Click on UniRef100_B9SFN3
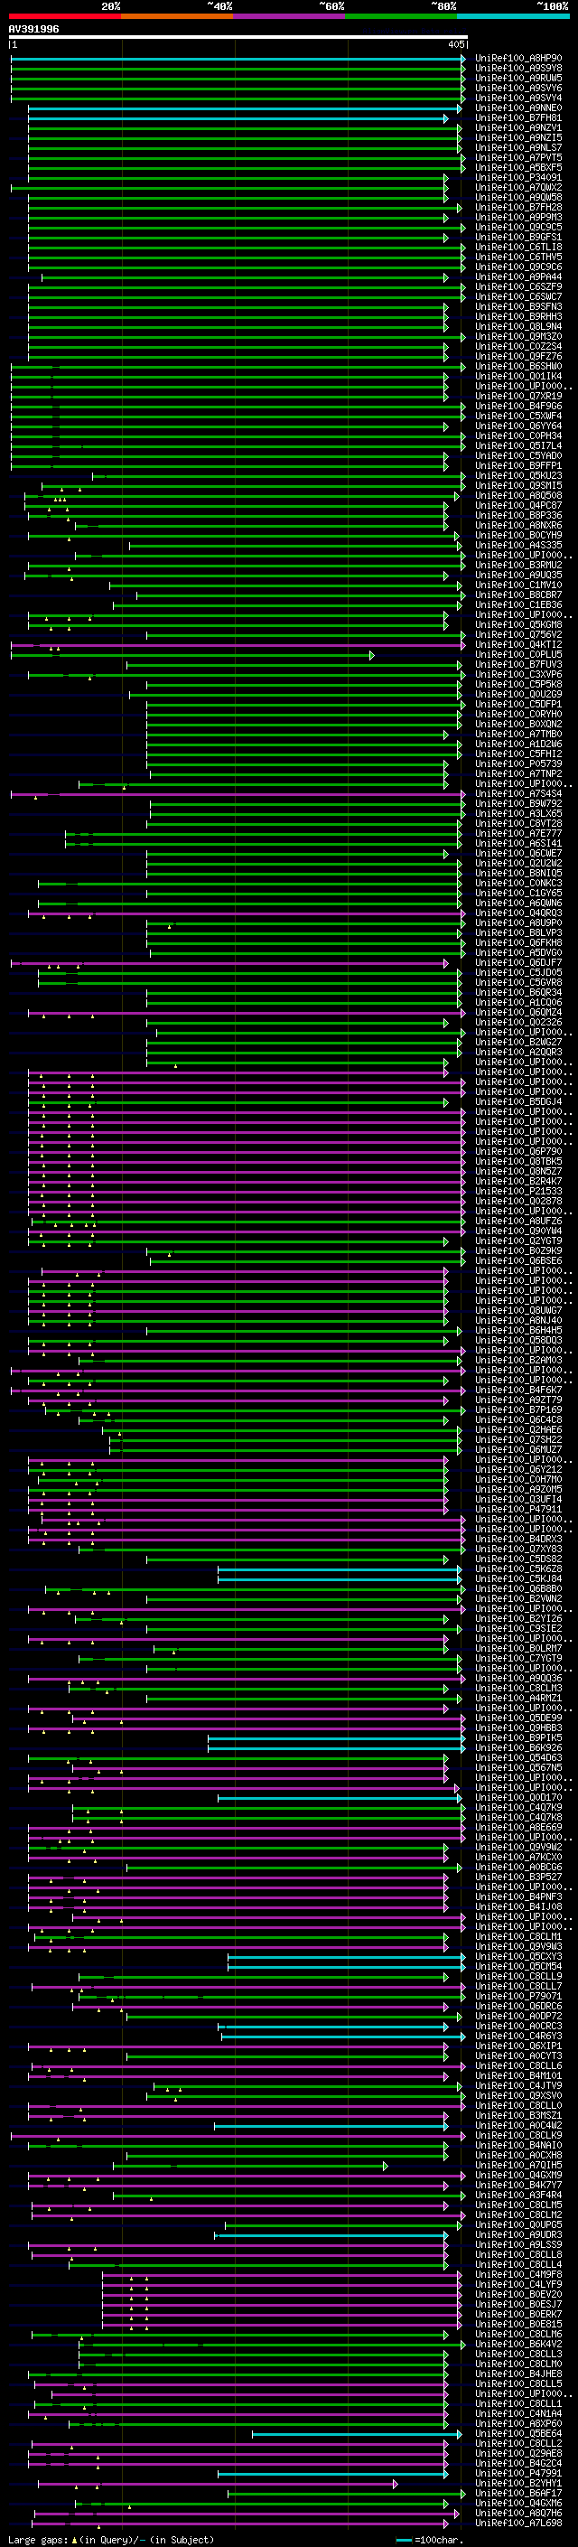This screenshot has width=578, height=2547. [517, 307]
